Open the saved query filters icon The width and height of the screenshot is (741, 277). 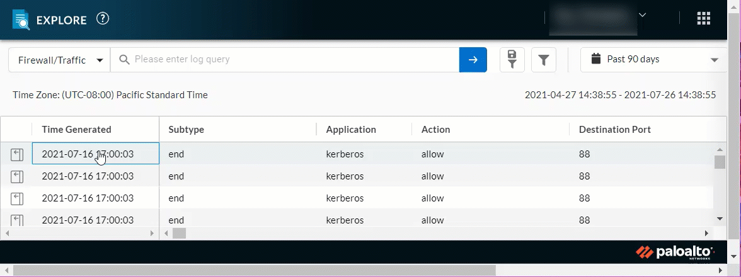512,60
